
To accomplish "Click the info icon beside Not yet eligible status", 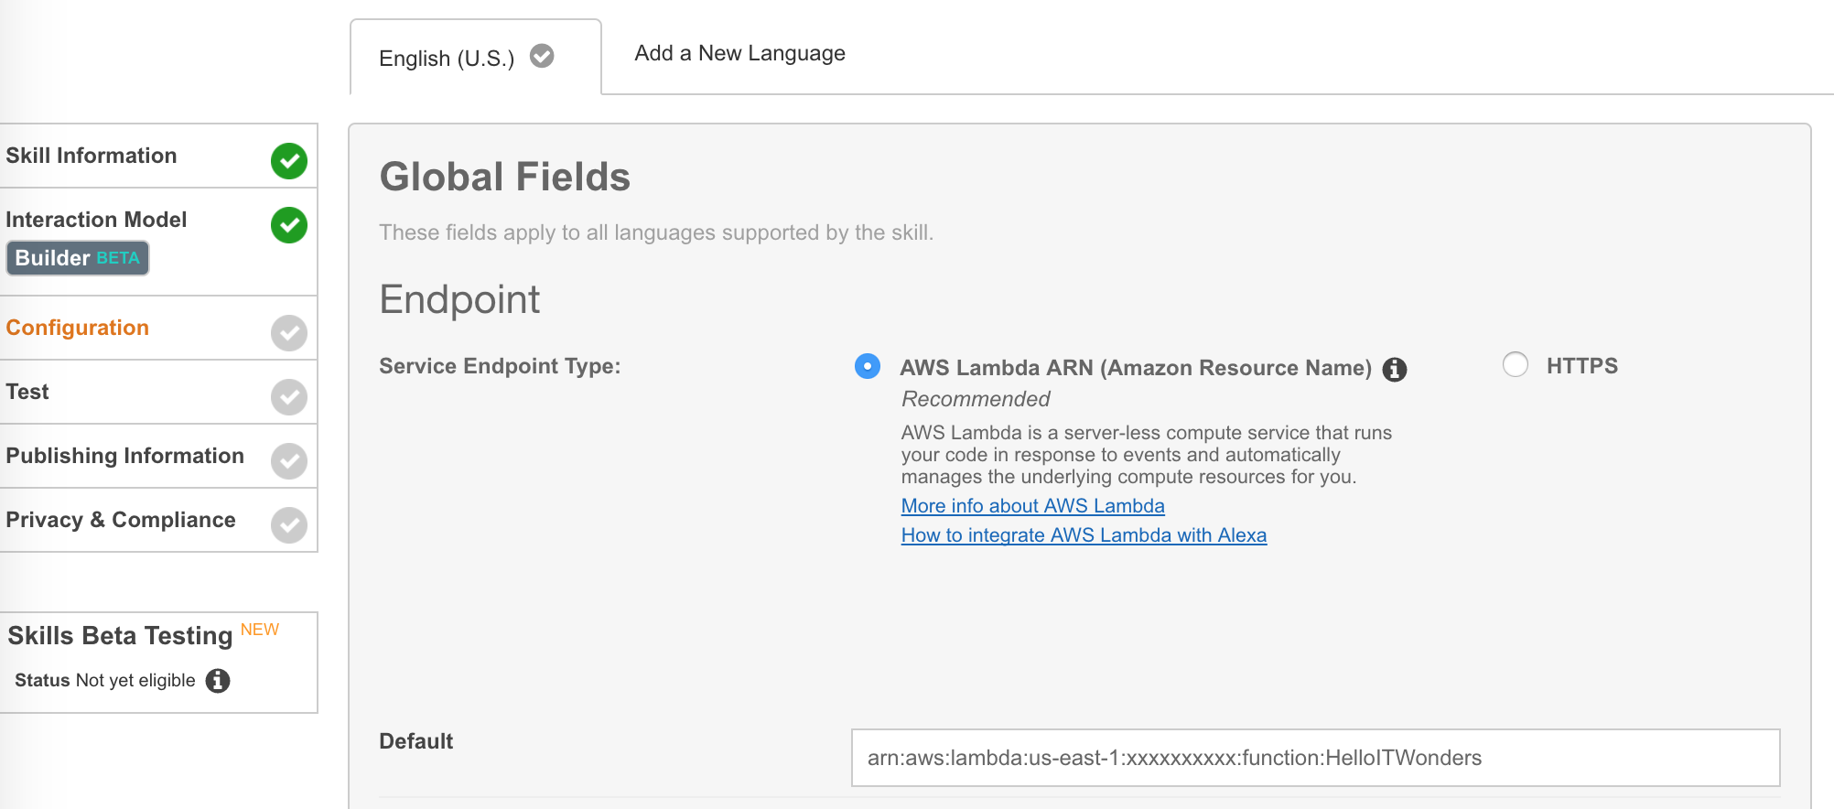I will 218,681.
